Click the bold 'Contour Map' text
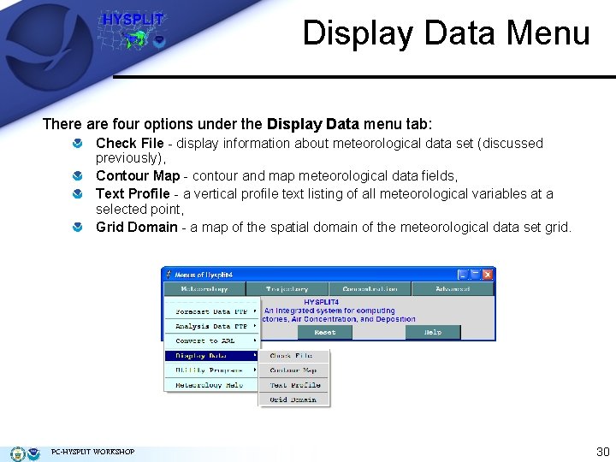Image resolution: width=616 pixels, height=462 pixels. (138, 175)
